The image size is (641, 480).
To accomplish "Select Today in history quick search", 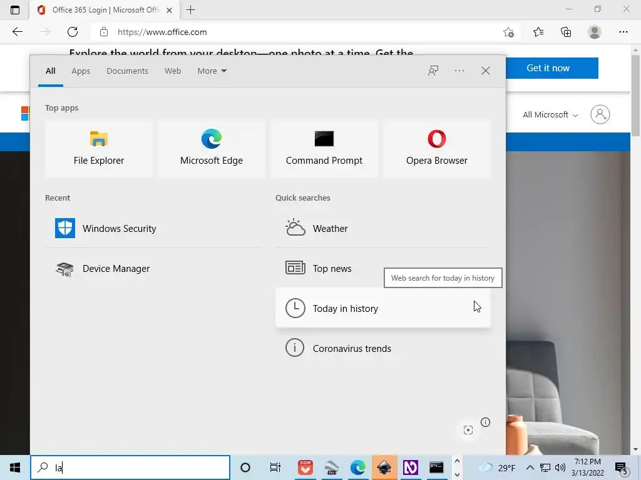I will 382,308.
